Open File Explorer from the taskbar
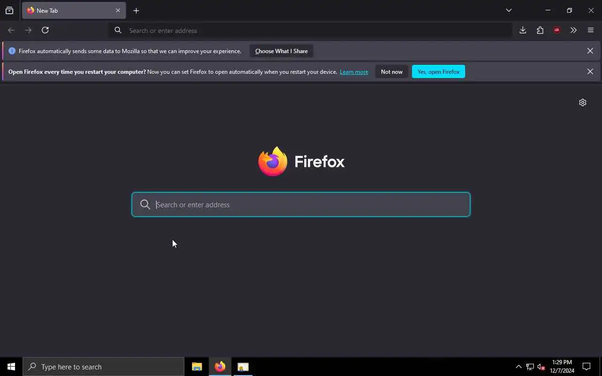The image size is (602, 376). coord(197,367)
